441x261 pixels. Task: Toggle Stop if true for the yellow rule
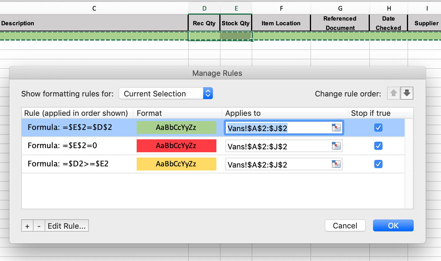click(378, 164)
